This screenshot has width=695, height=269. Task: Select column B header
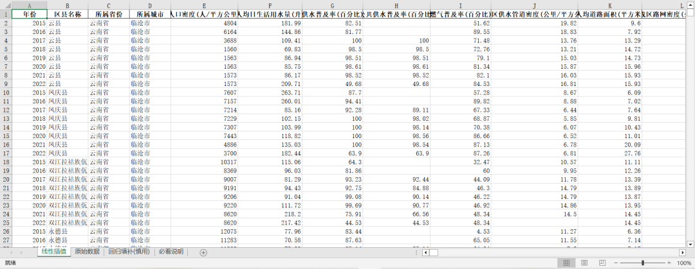coord(68,5)
